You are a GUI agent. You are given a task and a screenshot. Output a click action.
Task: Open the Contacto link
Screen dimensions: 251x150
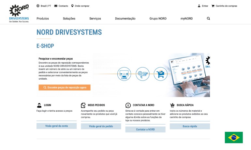63,6
